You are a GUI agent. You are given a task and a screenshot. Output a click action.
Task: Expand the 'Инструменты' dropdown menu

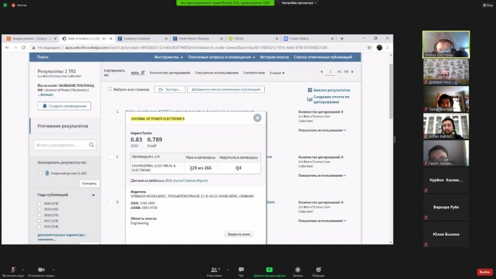169,57
